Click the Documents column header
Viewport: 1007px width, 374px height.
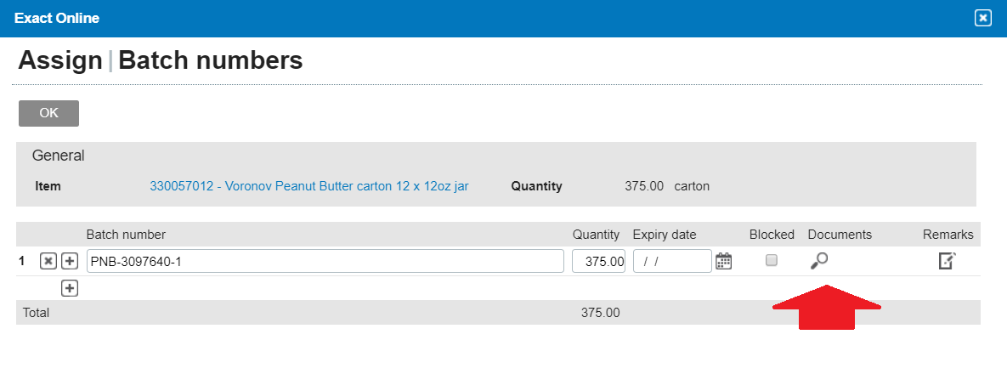pyautogui.click(x=840, y=235)
